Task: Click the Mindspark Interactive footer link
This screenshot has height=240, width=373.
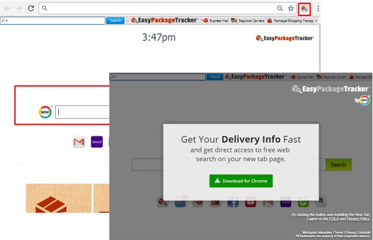Action: (317, 233)
